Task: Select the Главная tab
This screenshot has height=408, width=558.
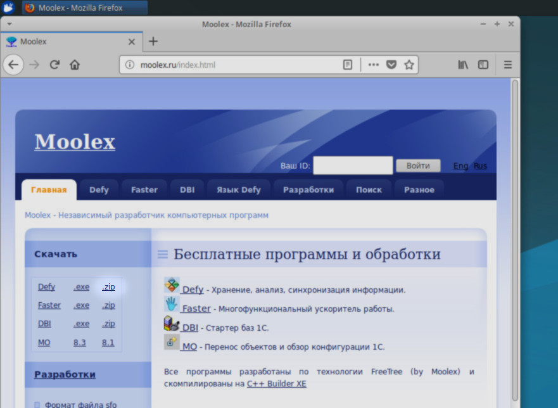Action: pyautogui.click(x=49, y=190)
